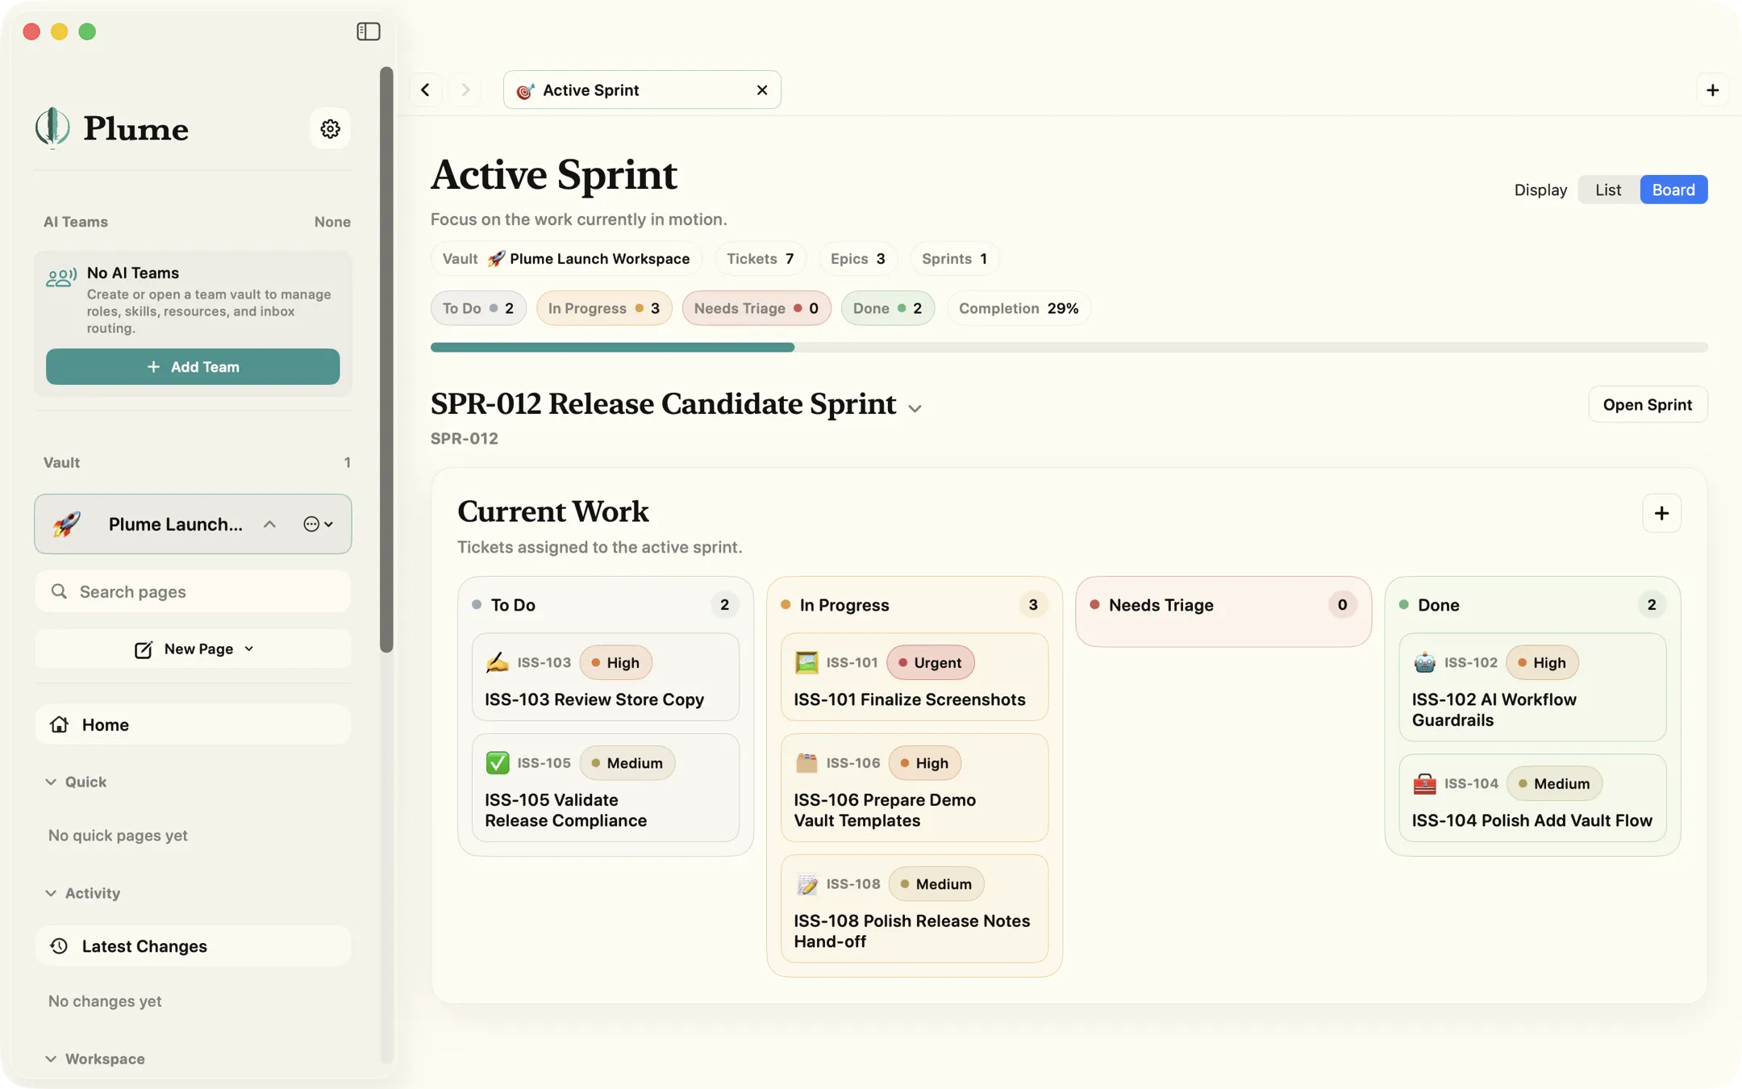Switch display to List view
The width and height of the screenshot is (1742, 1089).
(1608, 190)
